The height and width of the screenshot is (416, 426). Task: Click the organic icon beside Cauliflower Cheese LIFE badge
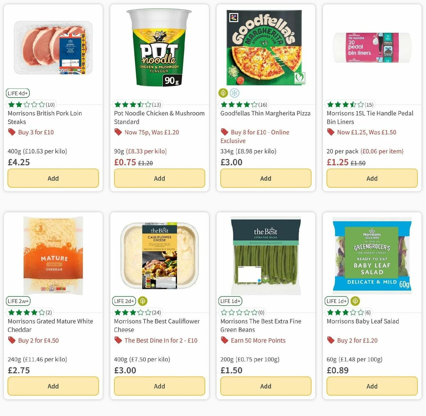coord(142,301)
